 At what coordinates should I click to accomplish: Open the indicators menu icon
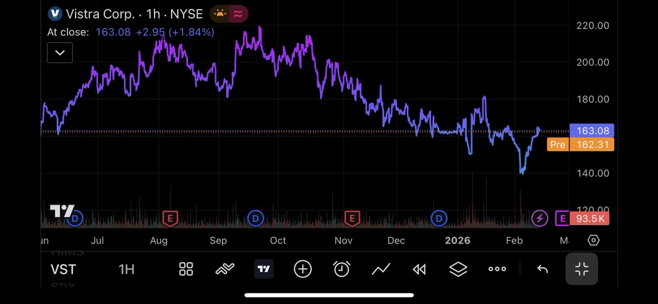pyautogui.click(x=225, y=269)
